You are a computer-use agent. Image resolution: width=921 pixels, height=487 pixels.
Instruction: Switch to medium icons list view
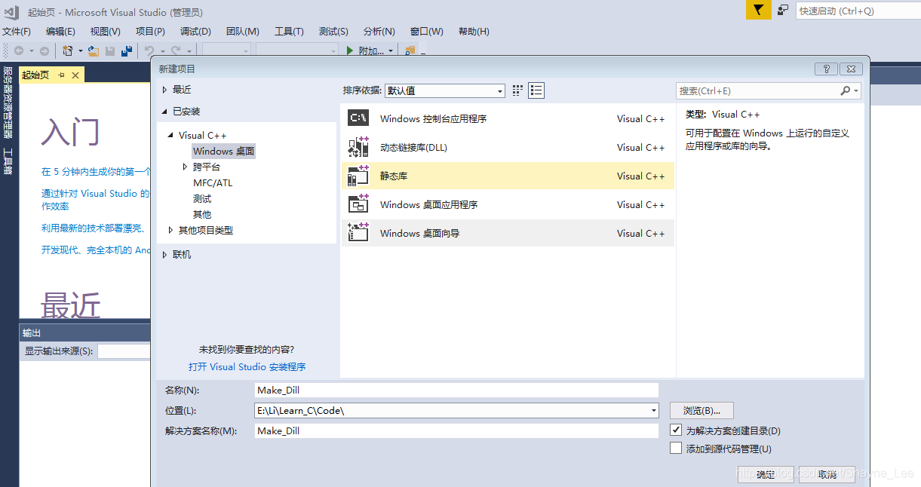pyautogui.click(x=536, y=90)
